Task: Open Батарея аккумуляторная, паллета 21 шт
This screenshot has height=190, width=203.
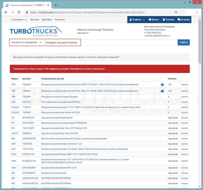Action: point(61,144)
